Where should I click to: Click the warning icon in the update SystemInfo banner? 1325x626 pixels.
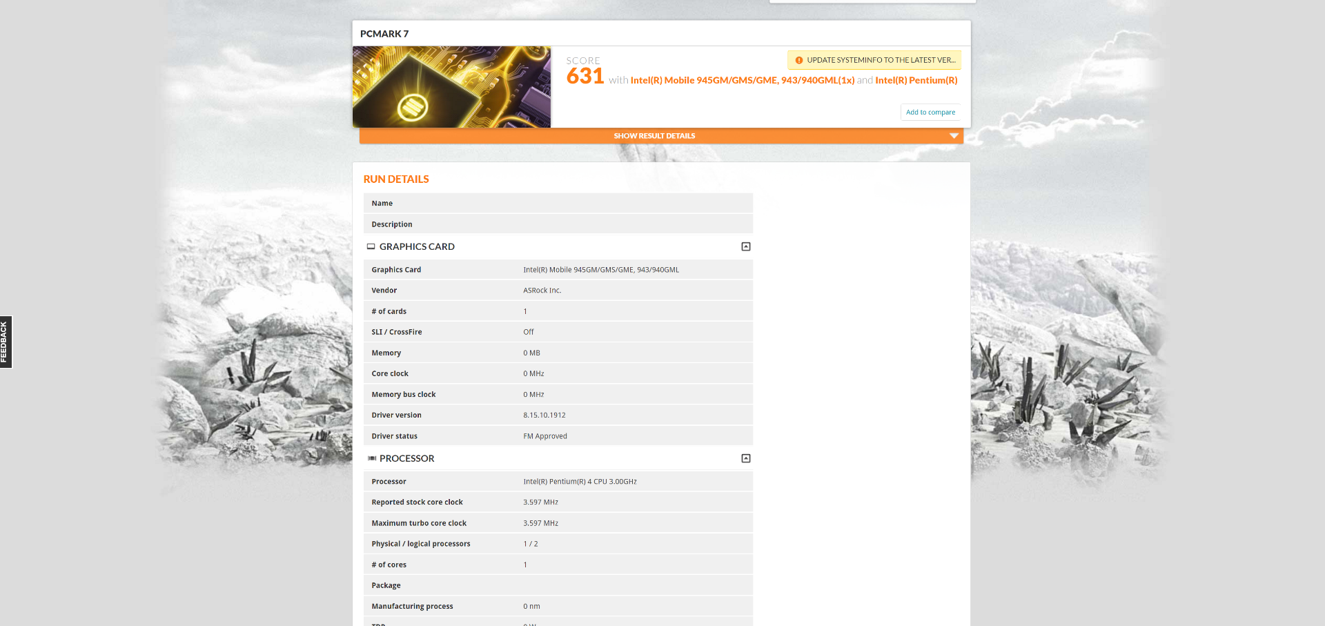click(799, 60)
